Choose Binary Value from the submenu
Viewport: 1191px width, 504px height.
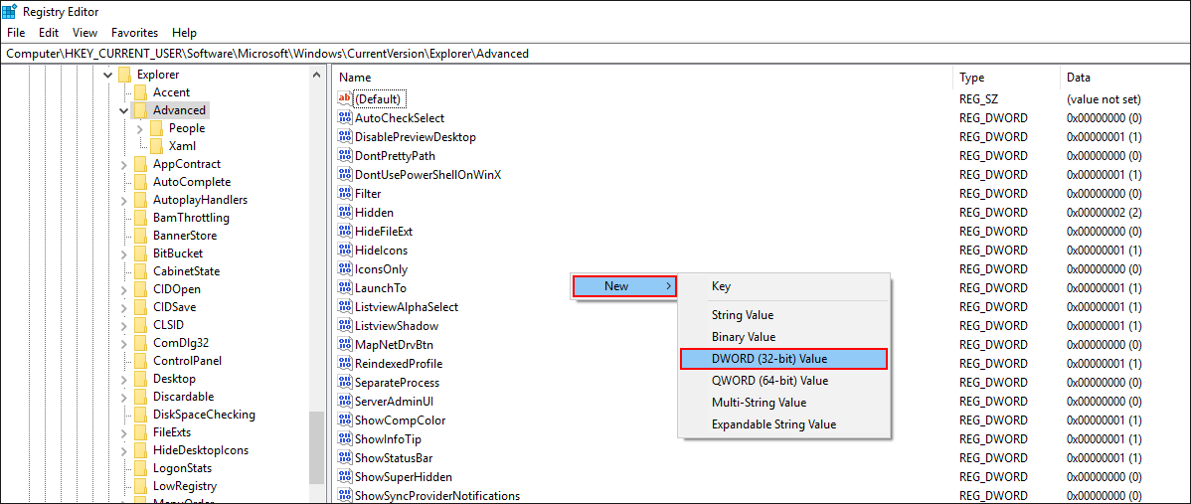pos(783,336)
